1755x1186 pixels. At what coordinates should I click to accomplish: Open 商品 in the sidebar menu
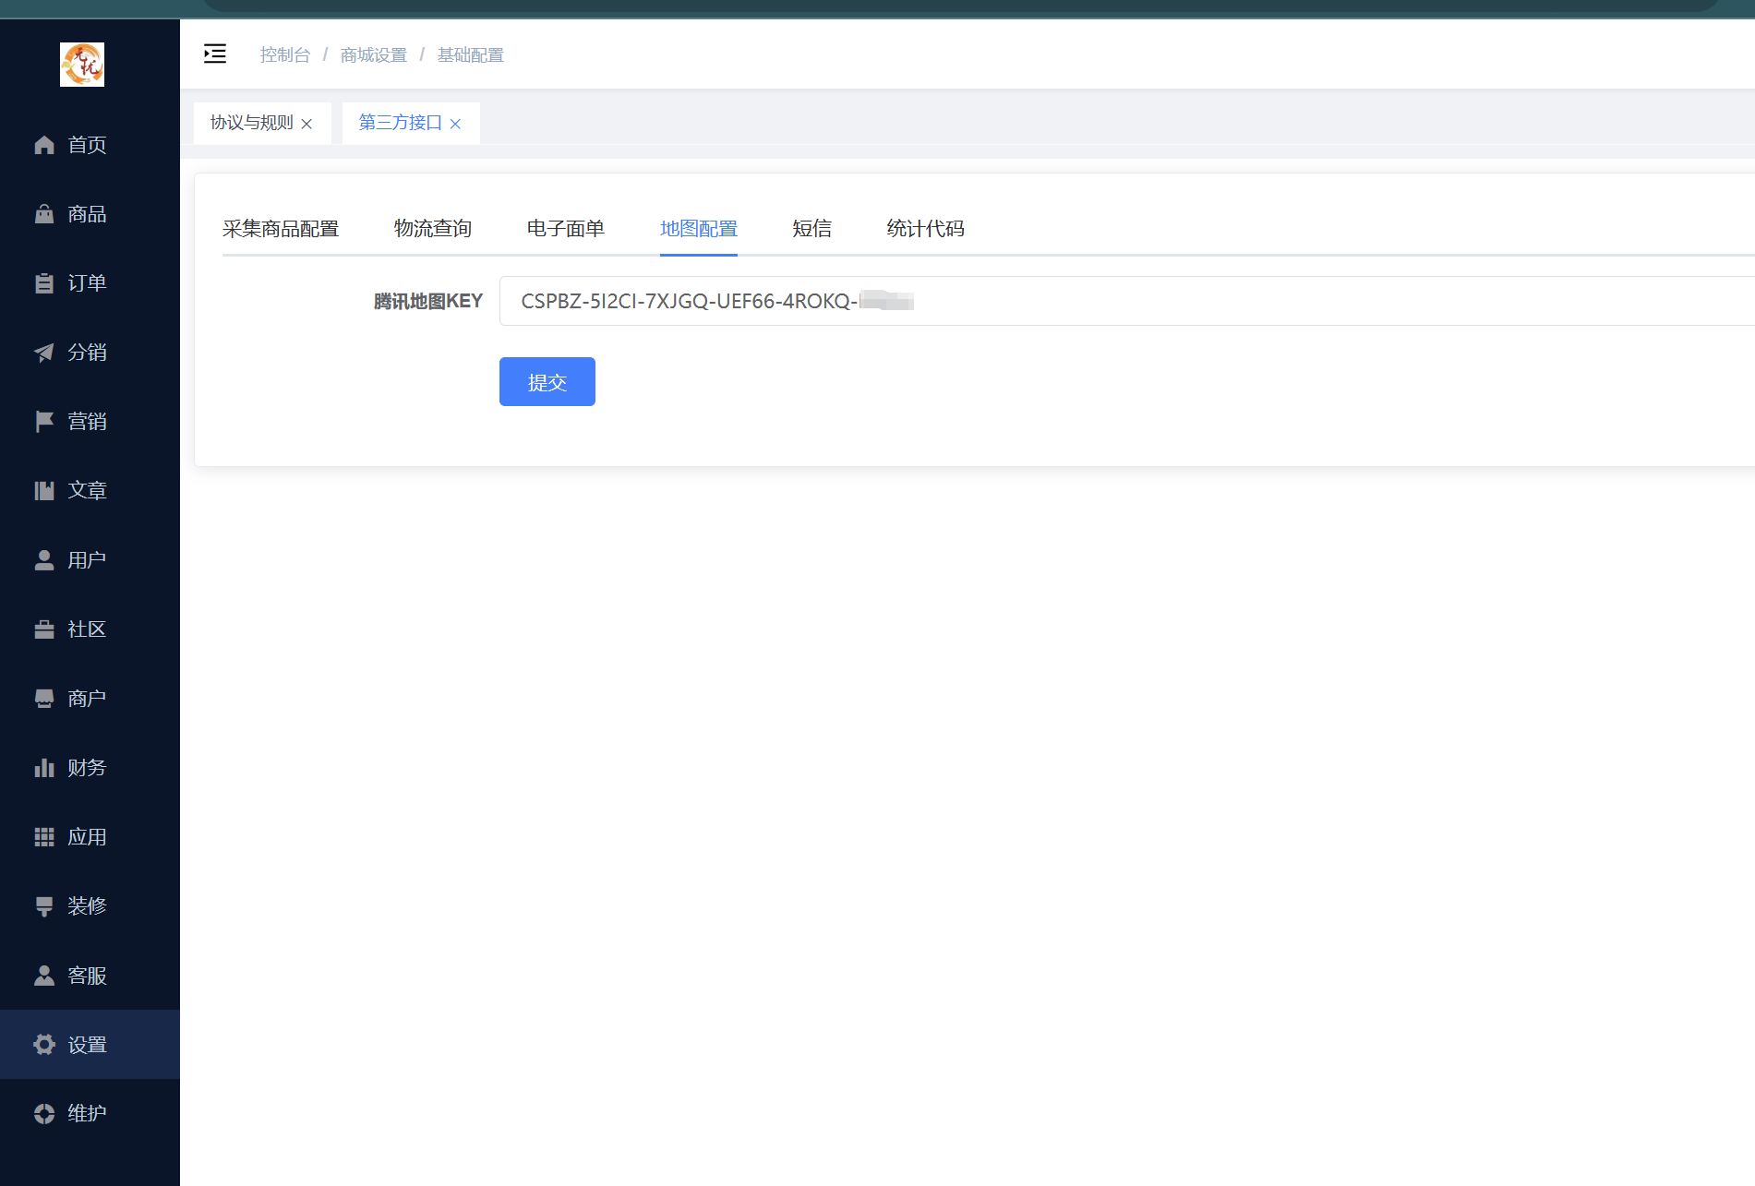point(90,214)
